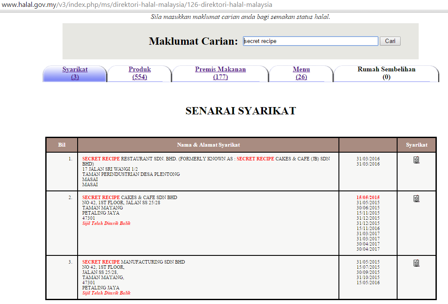Click address line 17 JALAN SRI WANGI 1/2
Image resolution: width=448 pixels, height=304 pixels.
pos(110,169)
